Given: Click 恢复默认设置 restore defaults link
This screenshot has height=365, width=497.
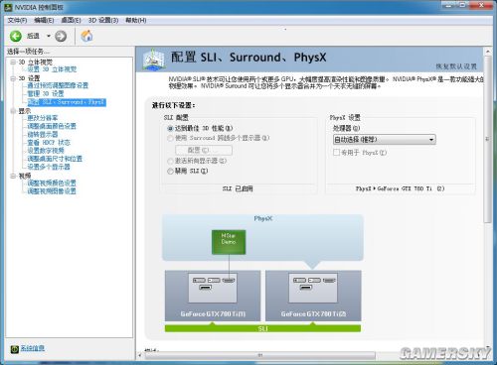Looking at the screenshot, I should 456,66.
